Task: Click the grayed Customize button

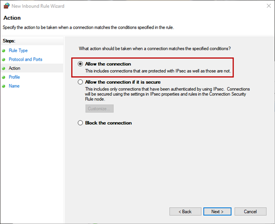Action: coord(99,109)
